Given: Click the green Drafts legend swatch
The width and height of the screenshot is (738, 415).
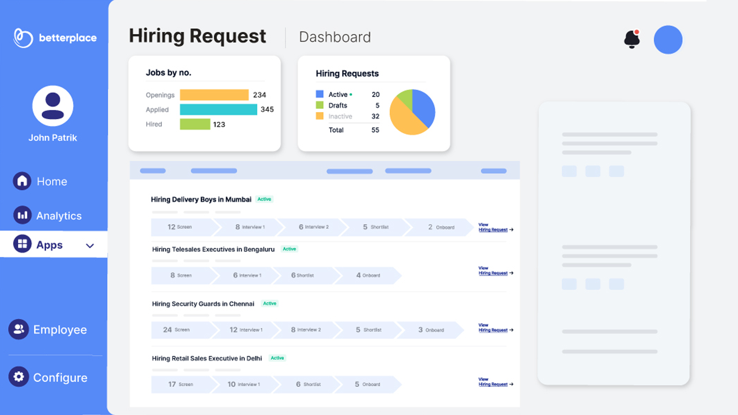Looking at the screenshot, I should tap(319, 105).
